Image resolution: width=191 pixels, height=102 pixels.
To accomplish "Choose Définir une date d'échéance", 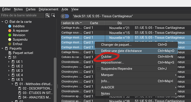I will pyautogui.click(x=136, y=51).
